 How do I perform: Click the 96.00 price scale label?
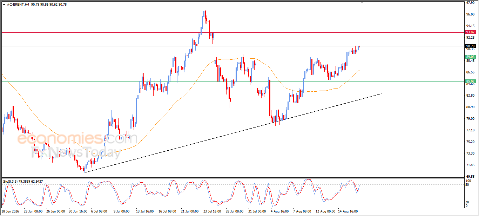[x=470, y=14]
